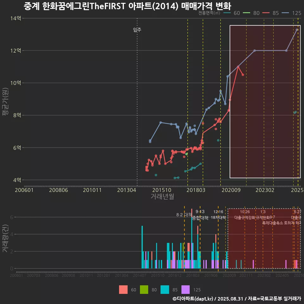Image resolution: width=304 pixels, height=304 pixels.
Task: Click the 6억 price axis label
Action: pyautogui.click(x=17, y=148)
